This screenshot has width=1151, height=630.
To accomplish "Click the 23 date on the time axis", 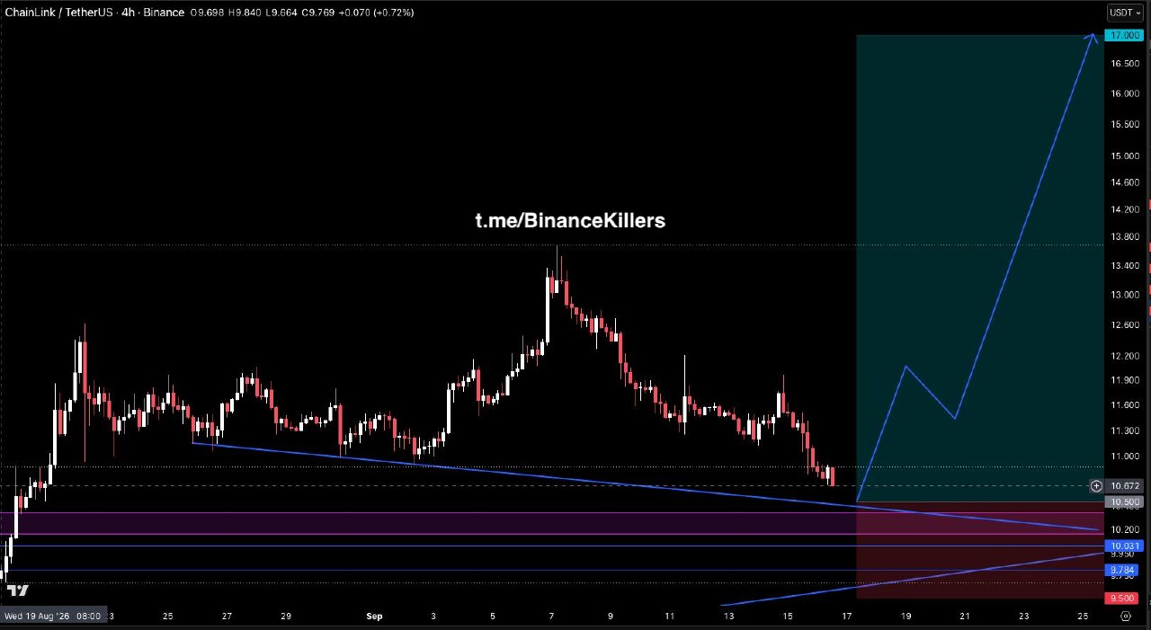I will coord(1024,617).
